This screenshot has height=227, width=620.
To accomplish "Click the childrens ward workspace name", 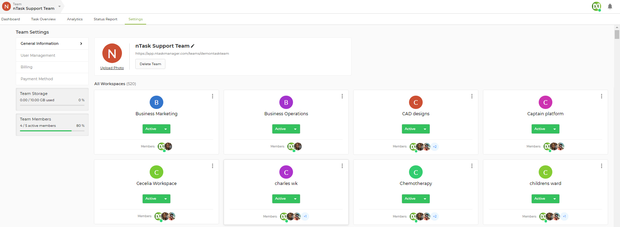I will [x=545, y=184].
